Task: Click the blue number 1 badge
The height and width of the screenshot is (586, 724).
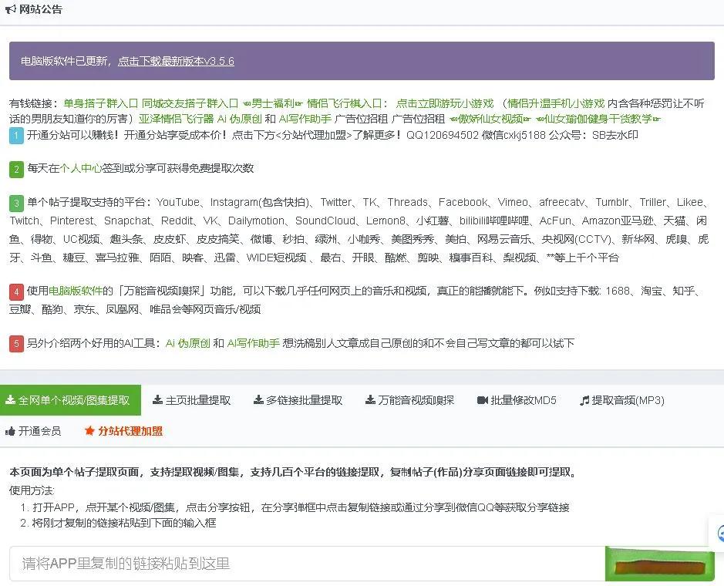Action: click(16, 136)
